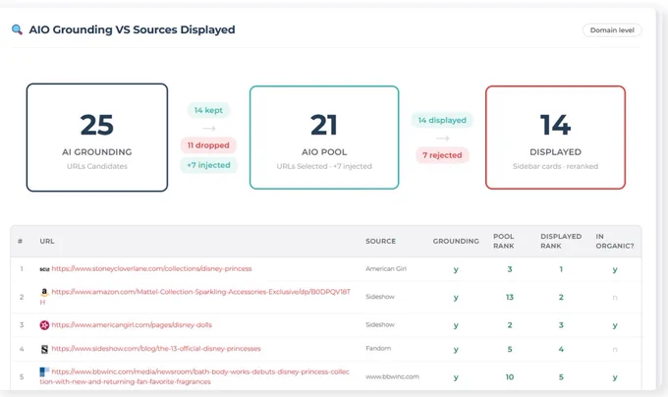Click 'AIO Grounding VS Sources Displayed' heading
This screenshot has height=397, width=668.
point(132,29)
